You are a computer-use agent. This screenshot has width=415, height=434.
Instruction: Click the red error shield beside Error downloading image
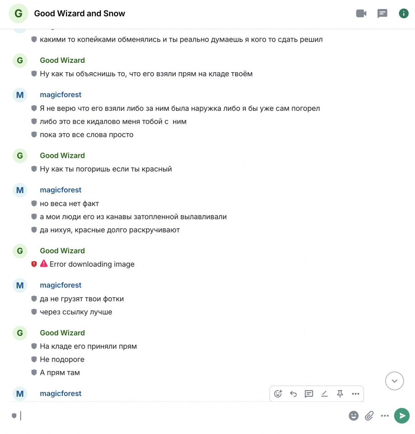pyautogui.click(x=34, y=264)
